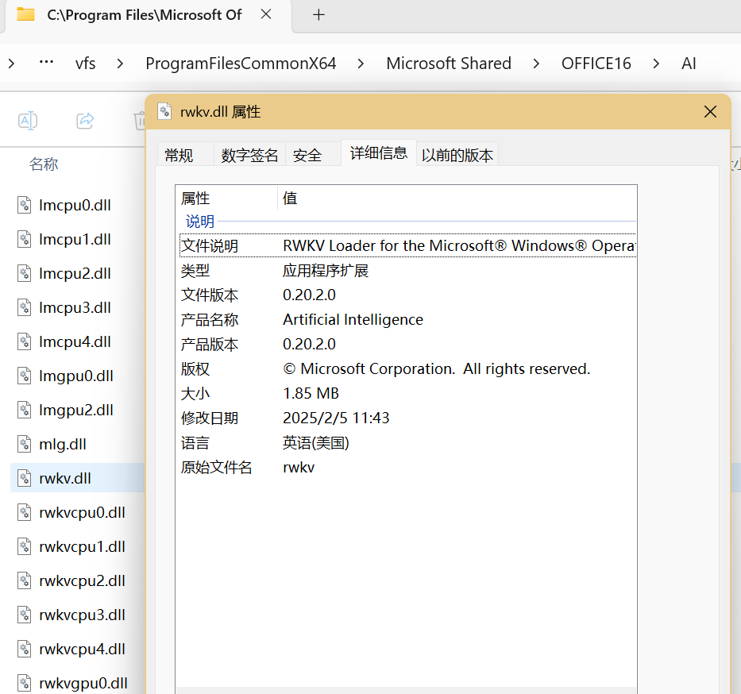Expand the leftmost breadcrumb chevron

click(12, 64)
